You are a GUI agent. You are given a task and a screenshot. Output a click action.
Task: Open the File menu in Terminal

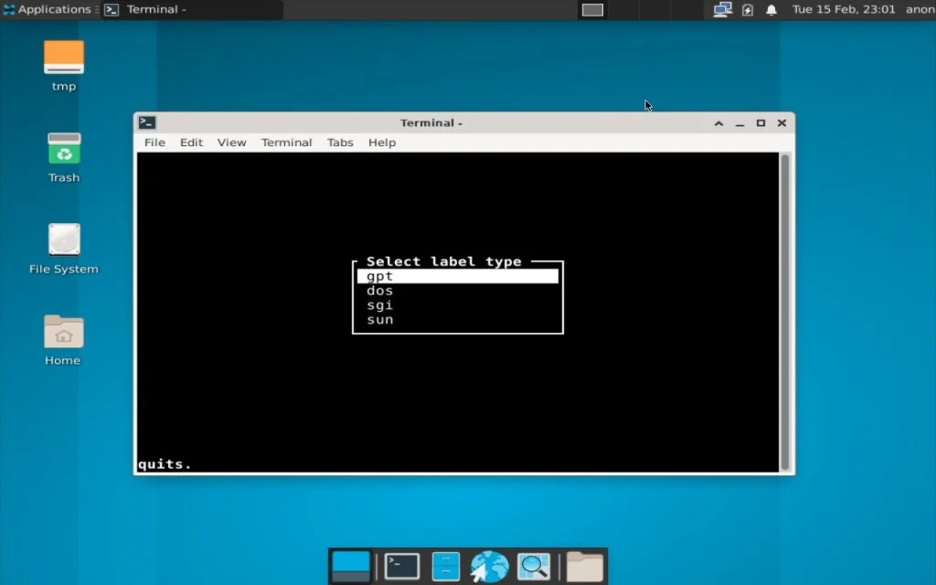point(154,143)
